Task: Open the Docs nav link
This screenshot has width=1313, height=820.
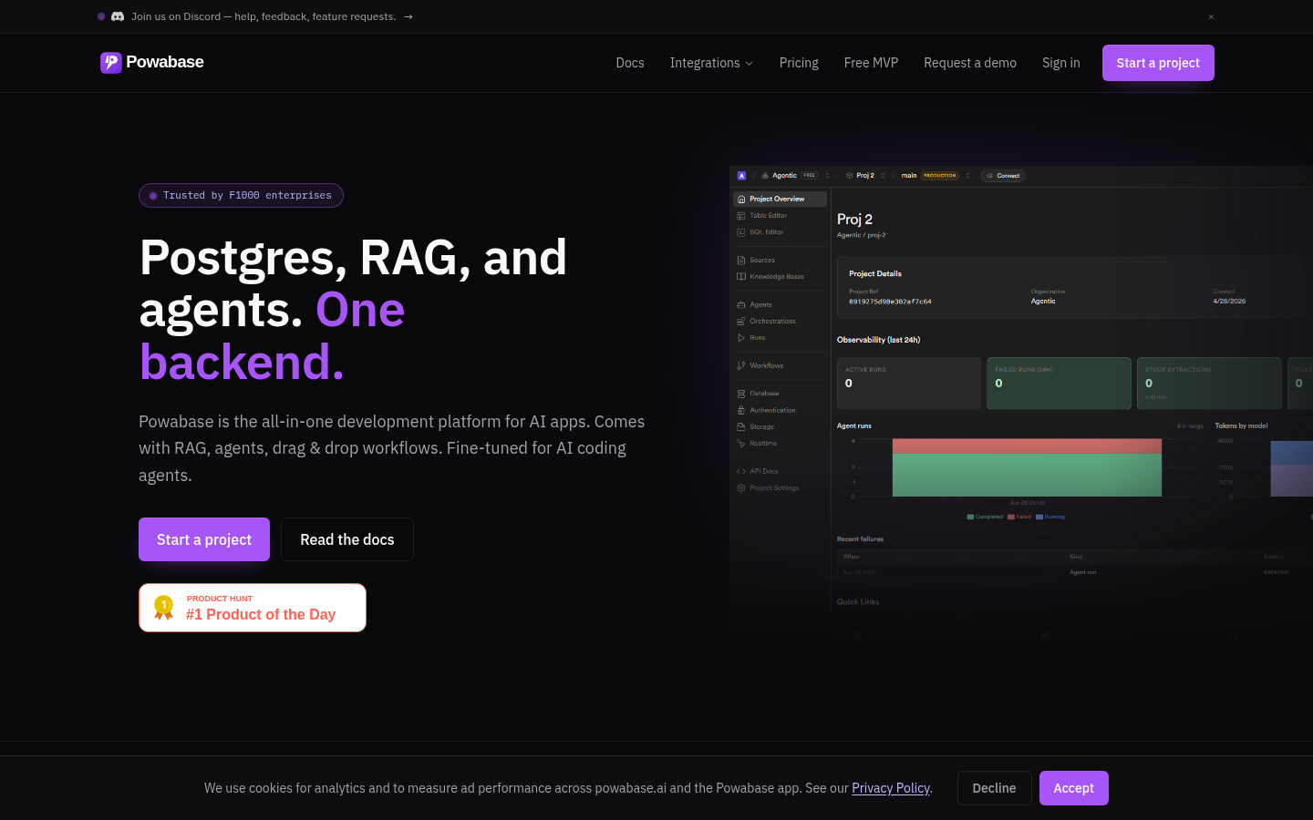Action: tap(630, 63)
